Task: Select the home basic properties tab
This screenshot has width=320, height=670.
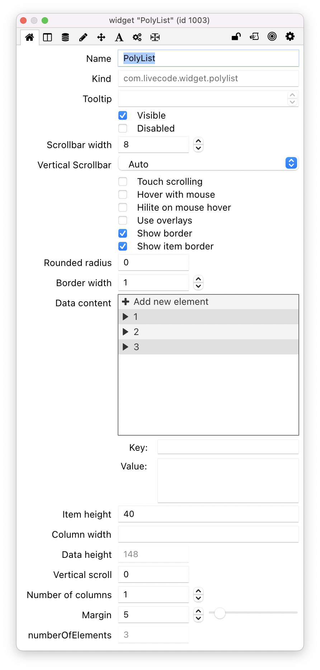Action: point(29,37)
